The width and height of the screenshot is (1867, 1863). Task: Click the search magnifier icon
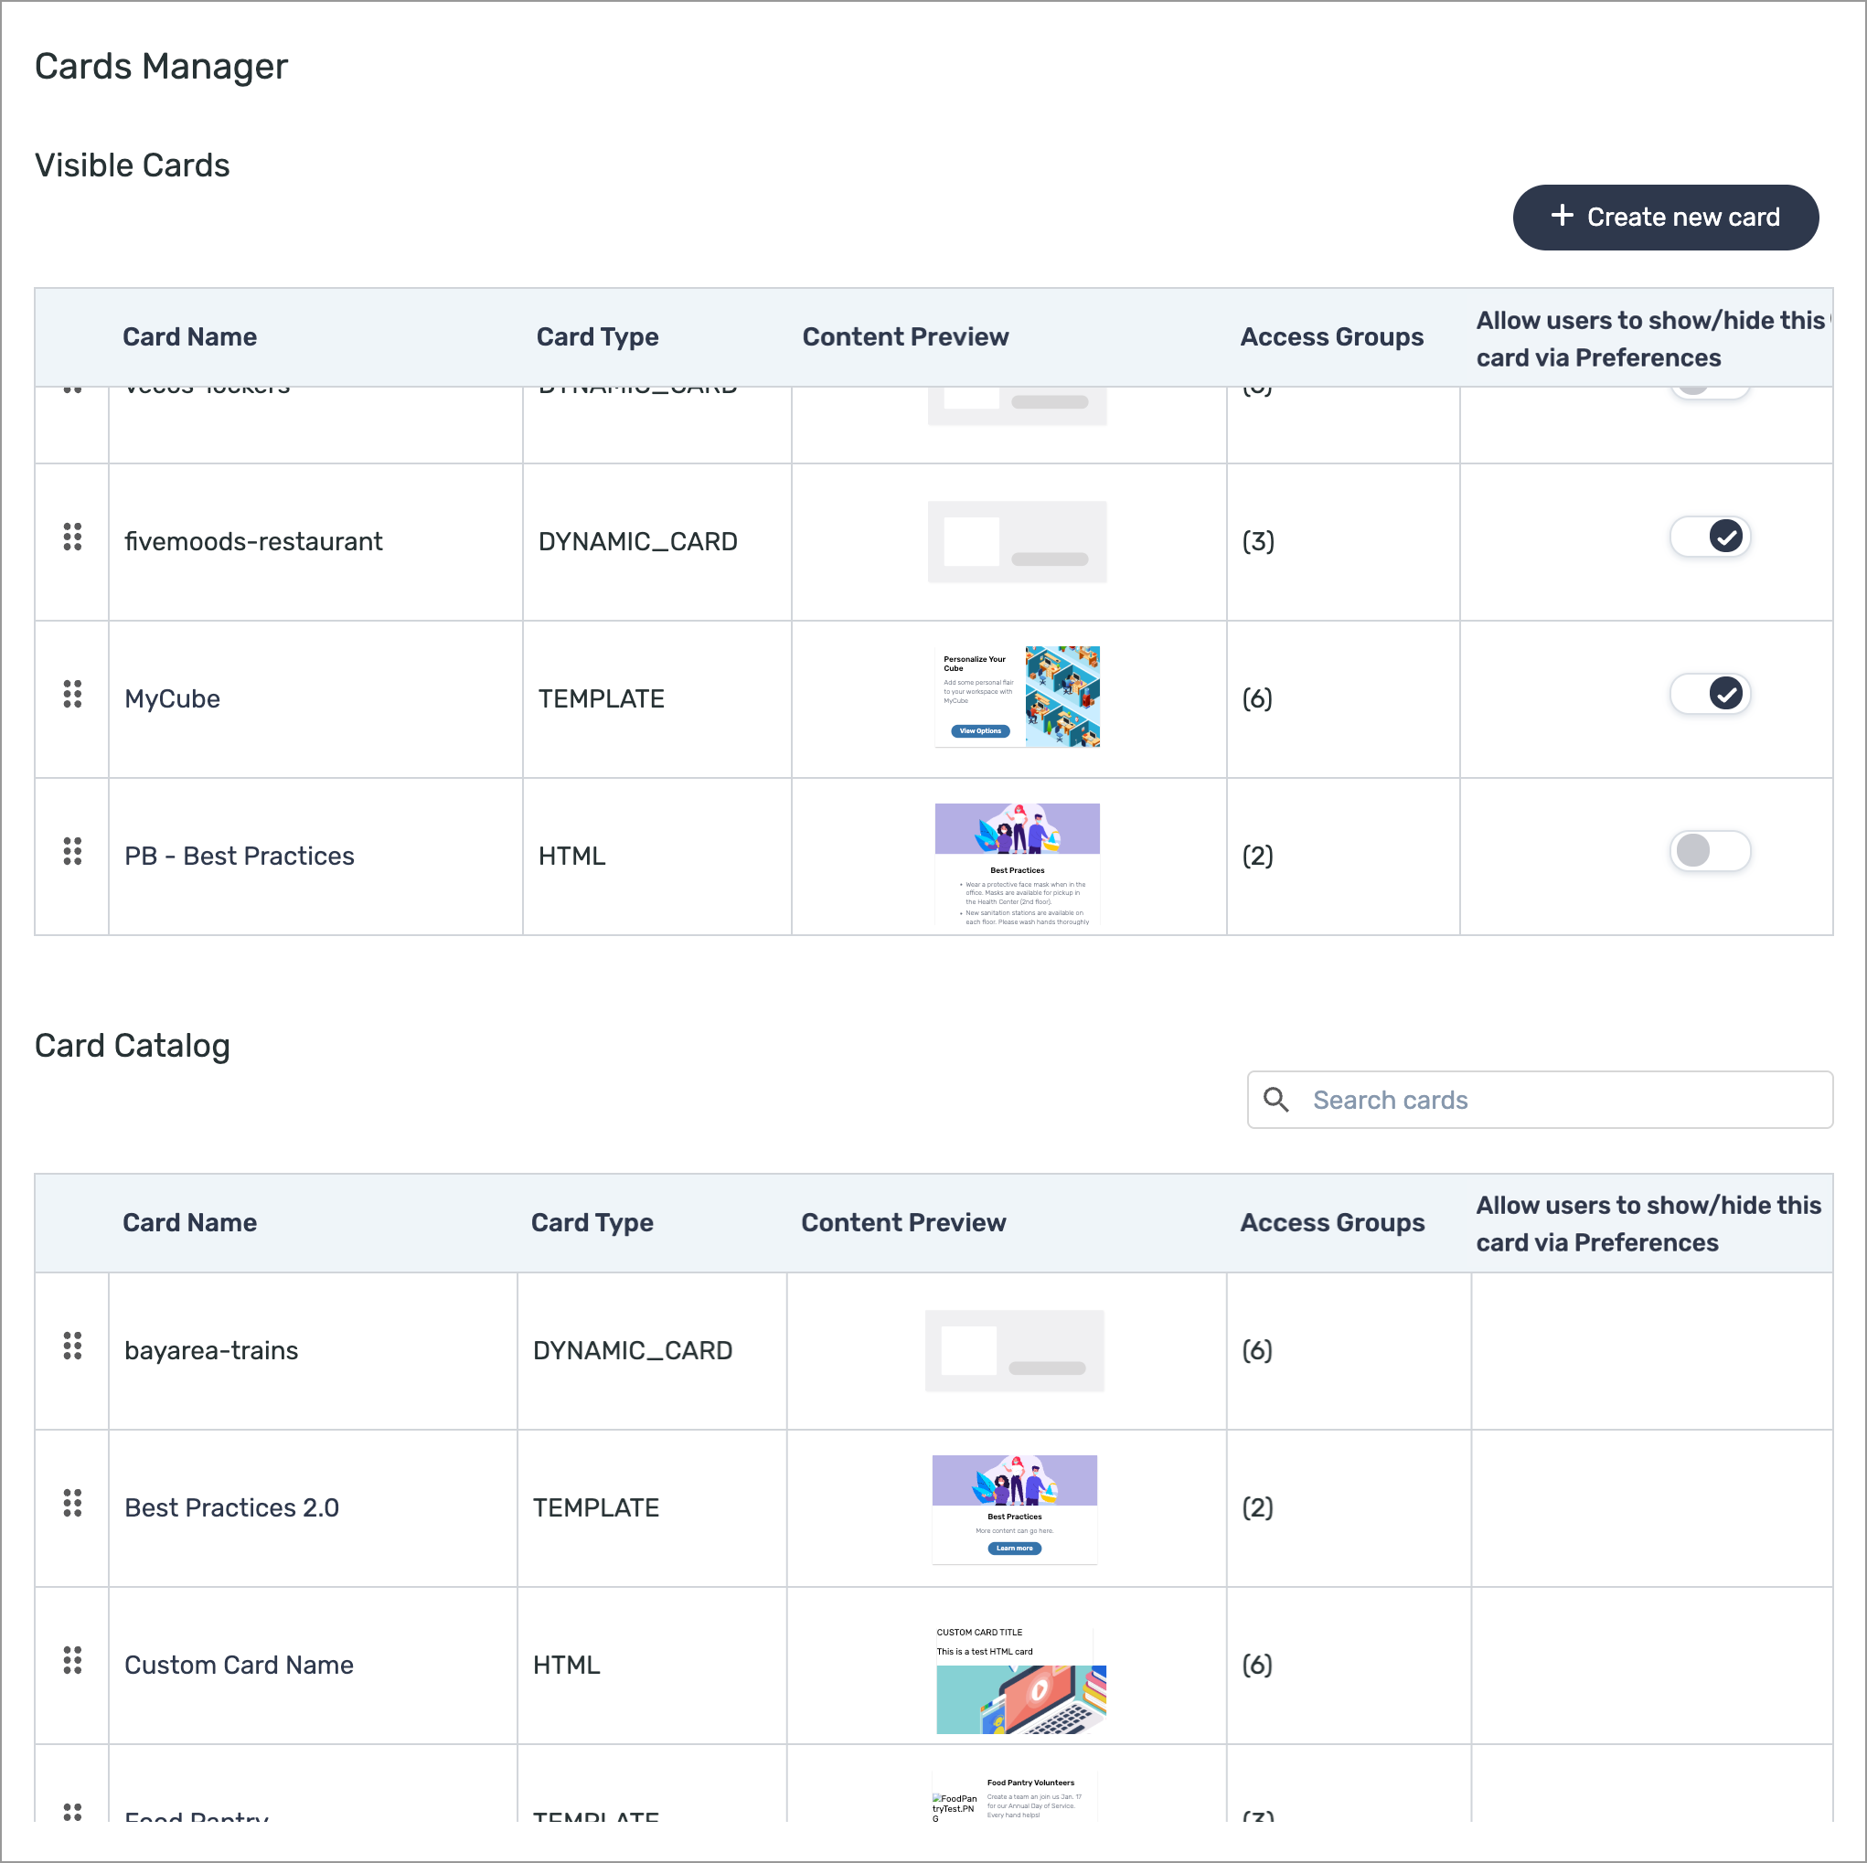tap(1275, 1100)
